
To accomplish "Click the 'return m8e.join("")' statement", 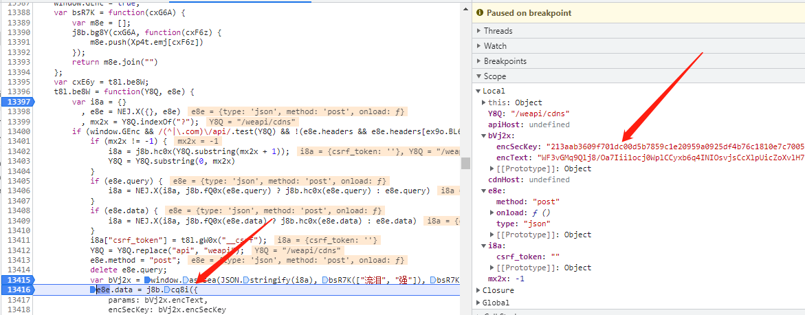I will [x=115, y=62].
